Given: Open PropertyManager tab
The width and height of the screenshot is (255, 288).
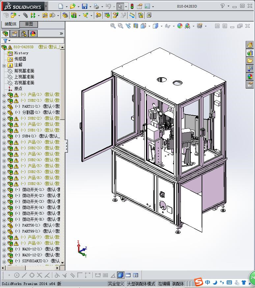Looking at the screenshot, I should click(x=14, y=34).
